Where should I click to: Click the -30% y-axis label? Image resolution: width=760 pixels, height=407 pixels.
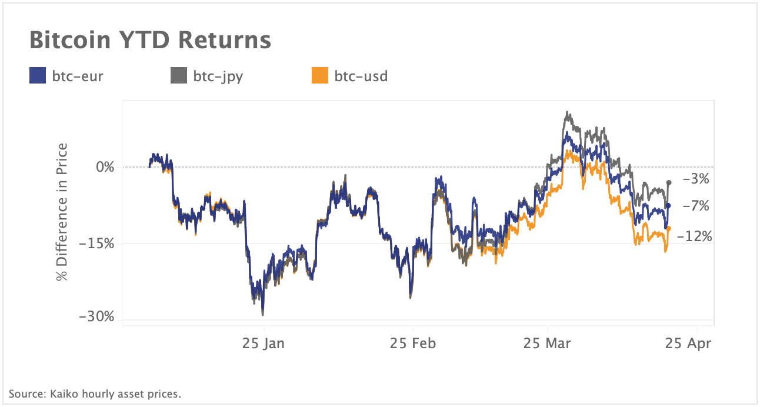coord(98,317)
